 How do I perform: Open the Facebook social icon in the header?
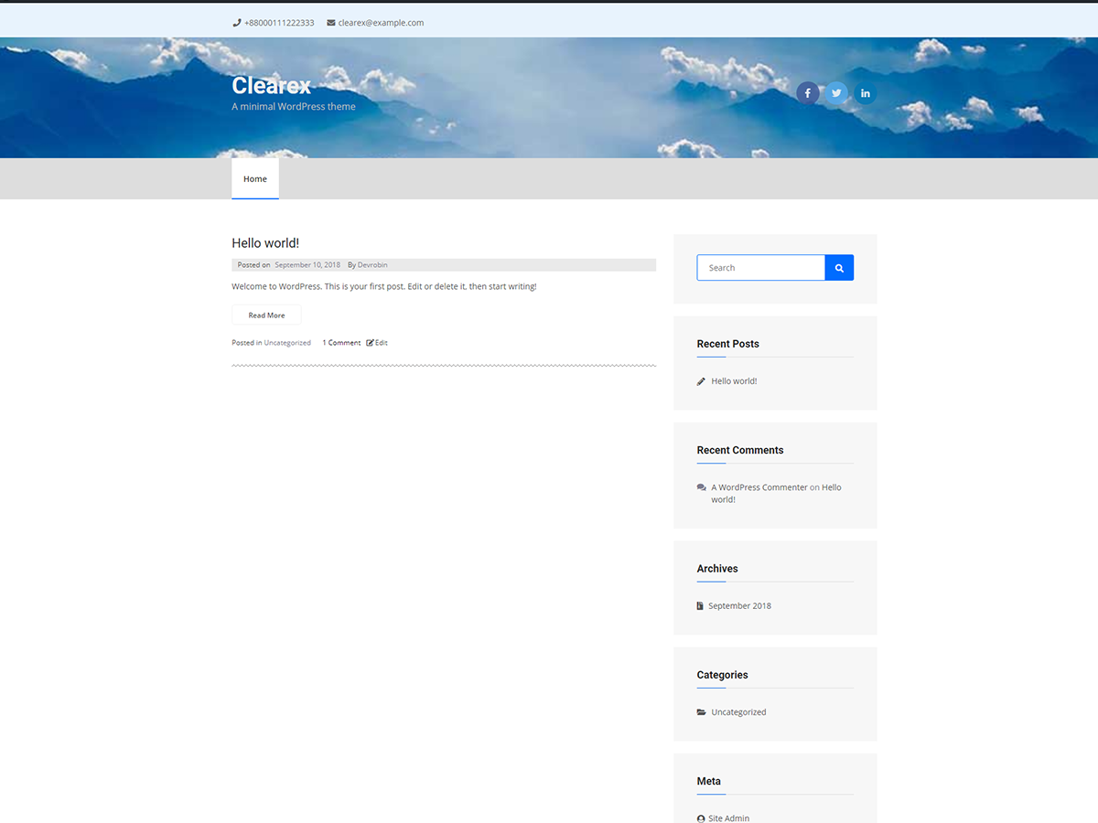coord(807,92)
